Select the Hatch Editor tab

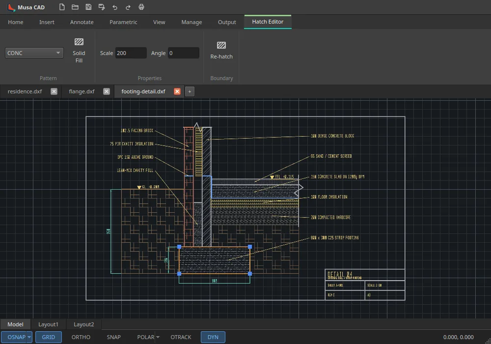click(268, 22)
